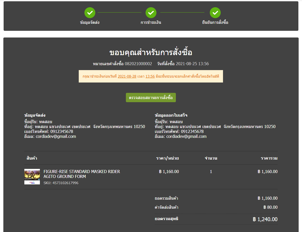302x232 pixels.
Task: Click the receipt section email address
Action: tap(186, 136)
